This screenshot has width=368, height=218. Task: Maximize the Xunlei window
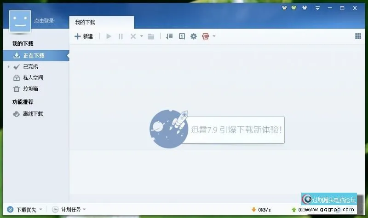tap(342, 8)
